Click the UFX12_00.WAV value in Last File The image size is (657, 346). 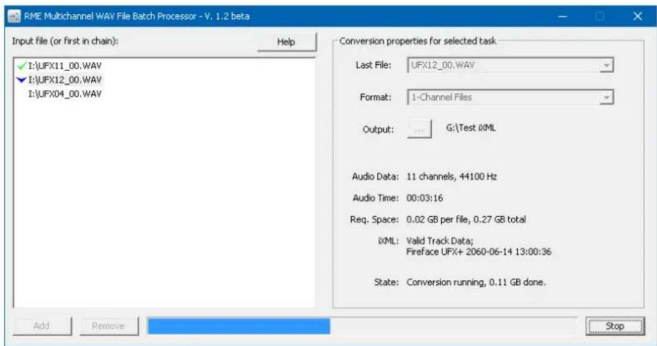pyautogui.click(x=443, y=66)
